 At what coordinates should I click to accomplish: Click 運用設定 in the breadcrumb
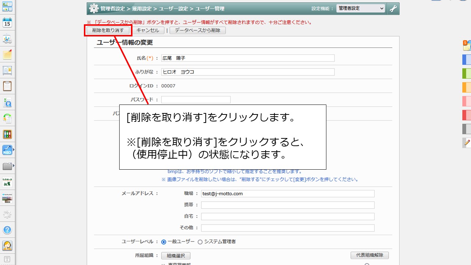(x=143, y=8)
